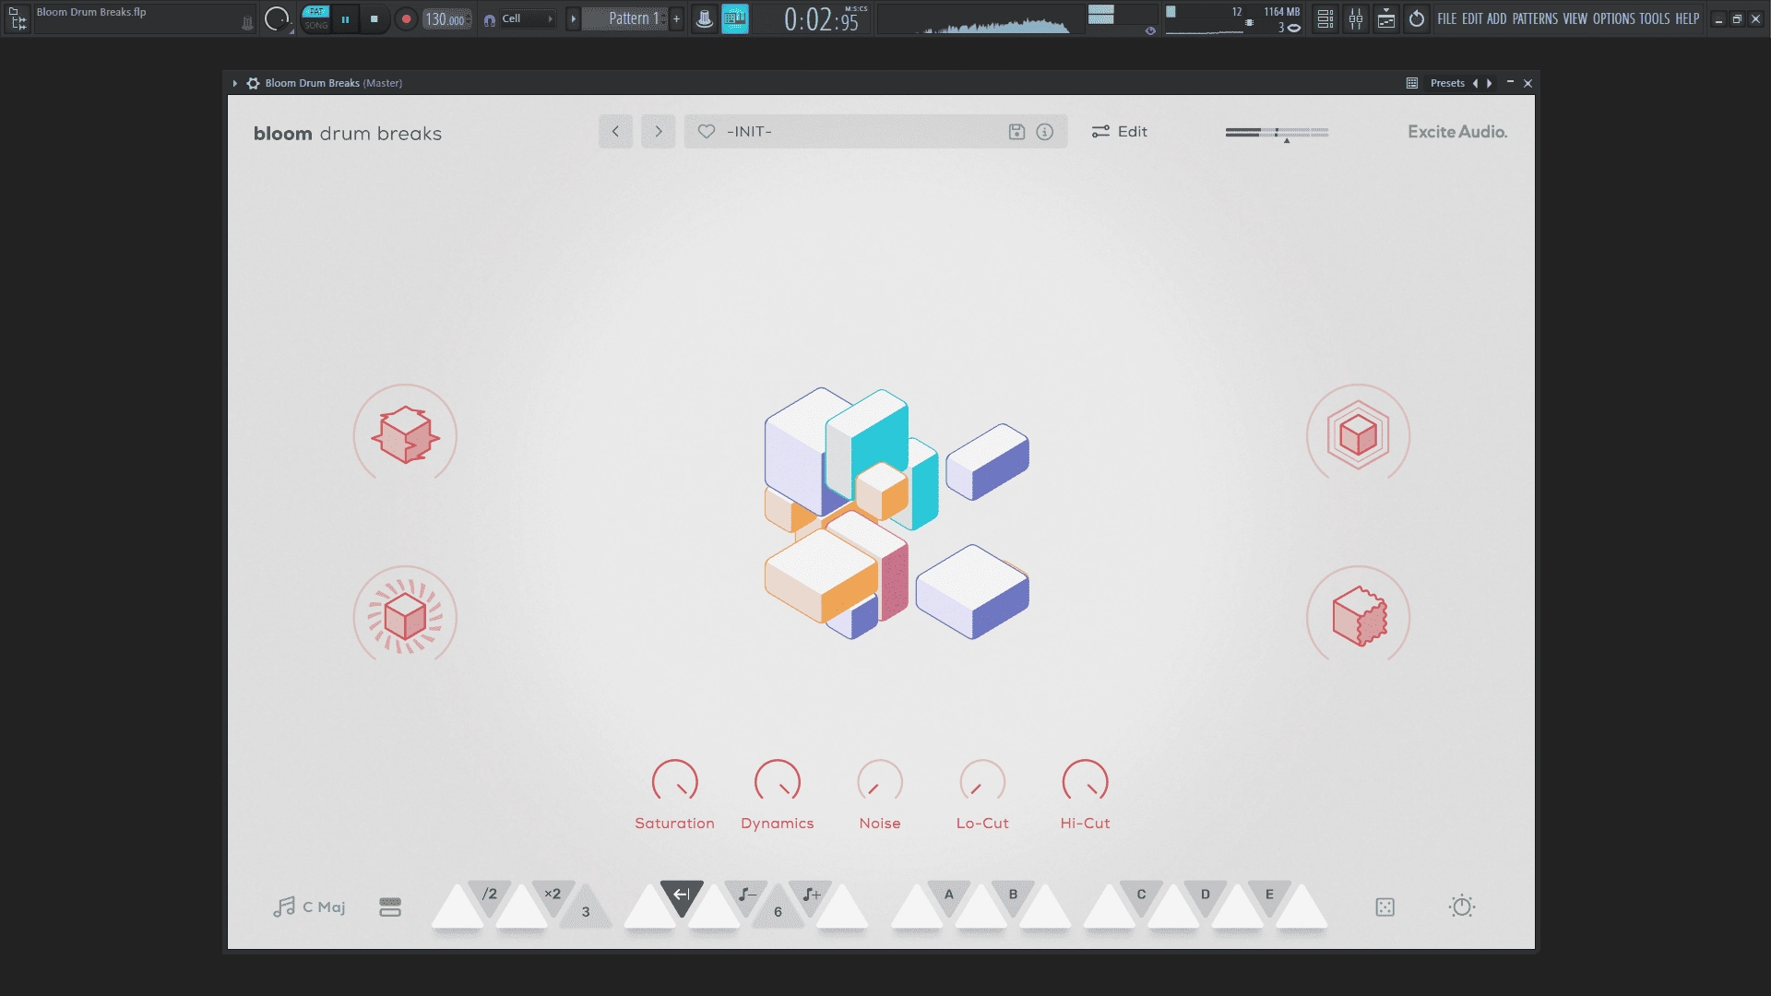Image resolution: width=1771 pixels, height=996 pixels.
Task: Open preset info circle icon
Action: click(x=1044, y=131)
